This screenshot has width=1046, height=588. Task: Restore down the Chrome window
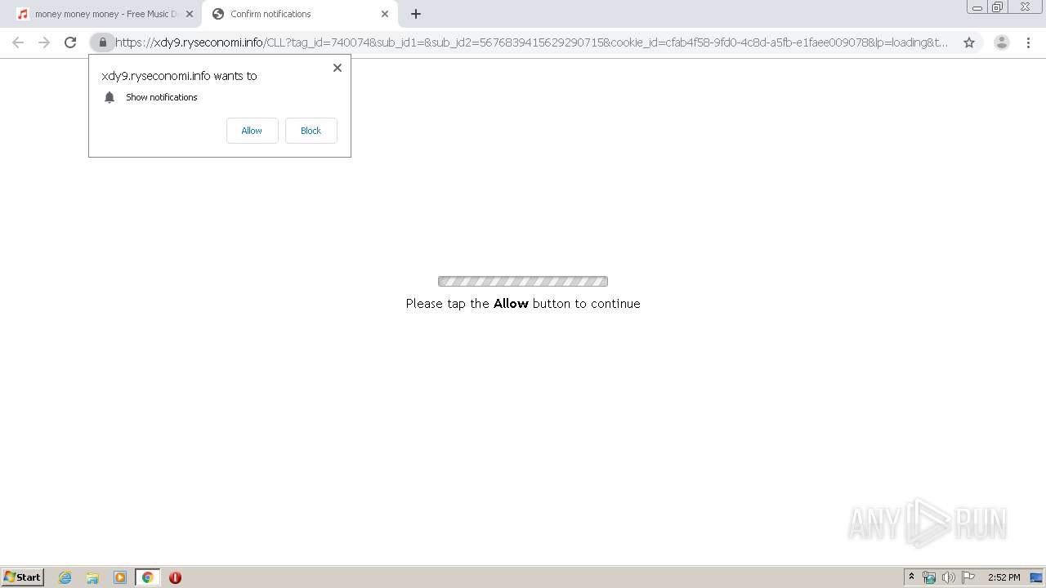pos(998,7)
